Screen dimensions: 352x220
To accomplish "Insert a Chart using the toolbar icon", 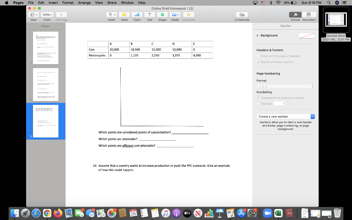I will pos(136,15).
